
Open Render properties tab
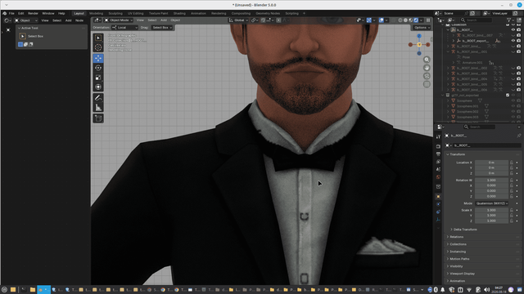(439, 146)
